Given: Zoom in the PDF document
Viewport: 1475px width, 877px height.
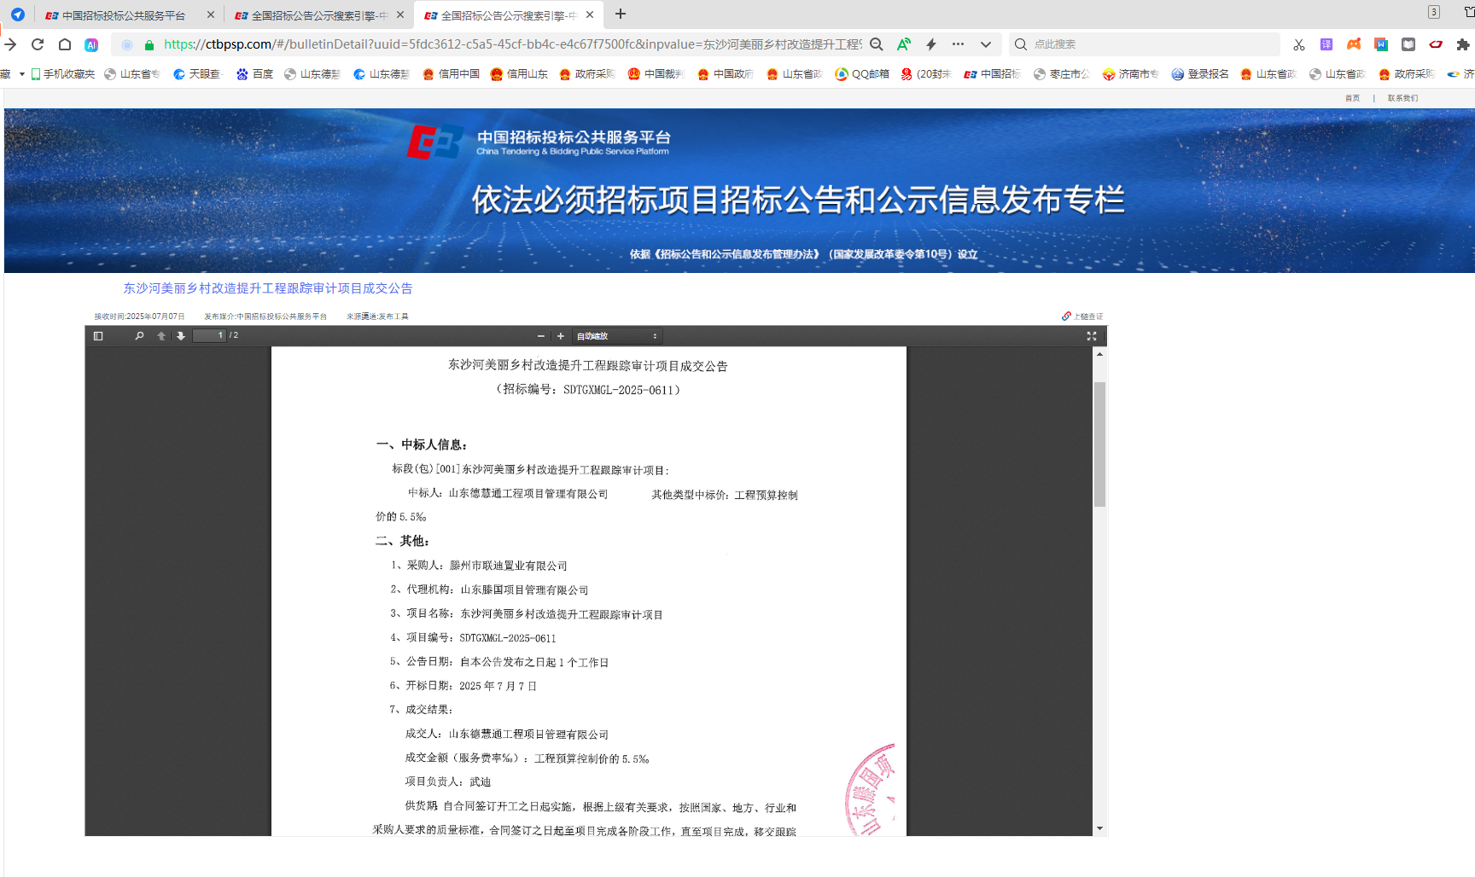Looking at the screenshot, I should (x=560, y=335).
